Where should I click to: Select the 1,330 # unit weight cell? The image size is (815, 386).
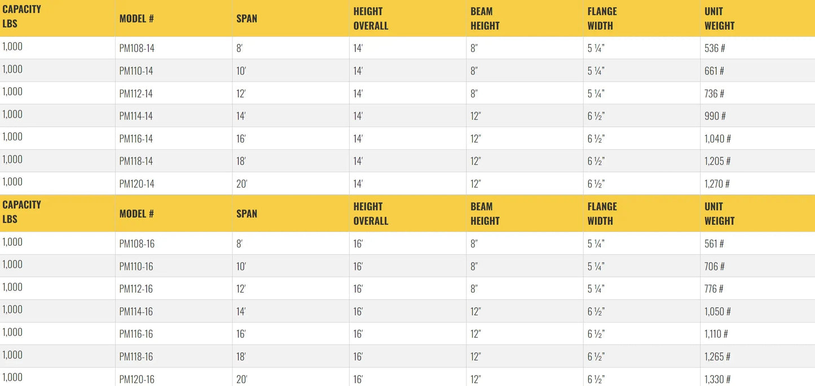coord(717,379)
